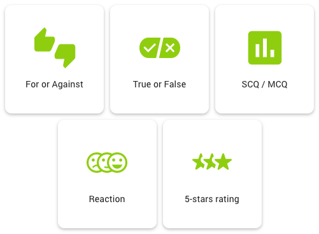Open the SCQ / MCQ card below its label
This screenshot has width=319, height=234.
[x=264, y=101]
